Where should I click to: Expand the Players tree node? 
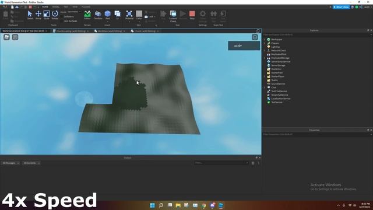click(265, 43)
